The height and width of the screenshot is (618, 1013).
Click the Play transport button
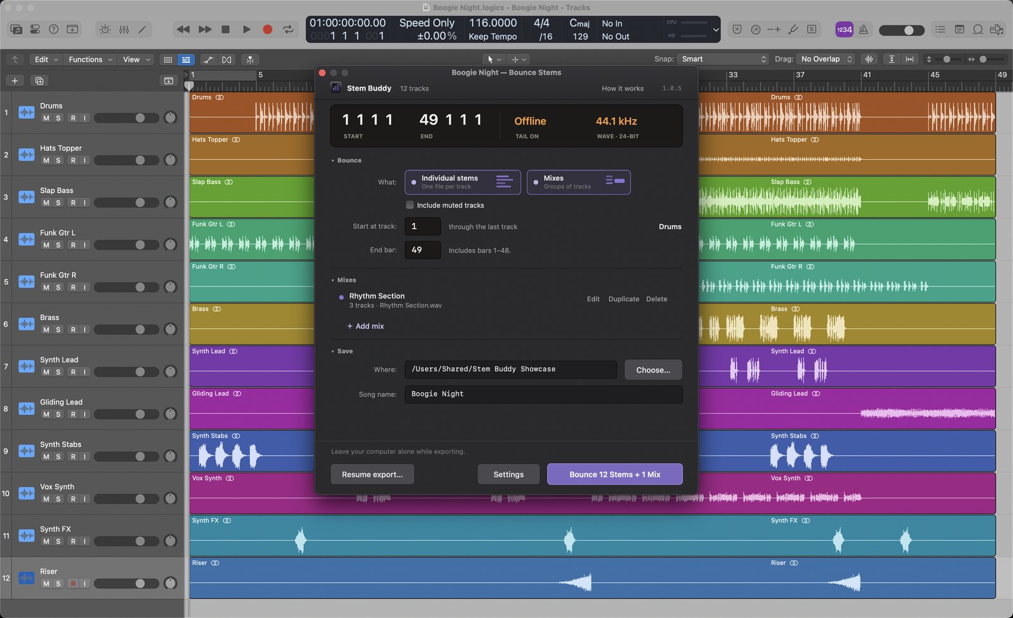pos(246,29)
